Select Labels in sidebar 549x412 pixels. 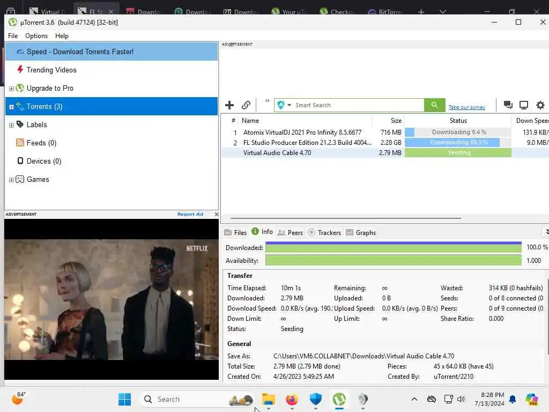(x=112, y=124)
